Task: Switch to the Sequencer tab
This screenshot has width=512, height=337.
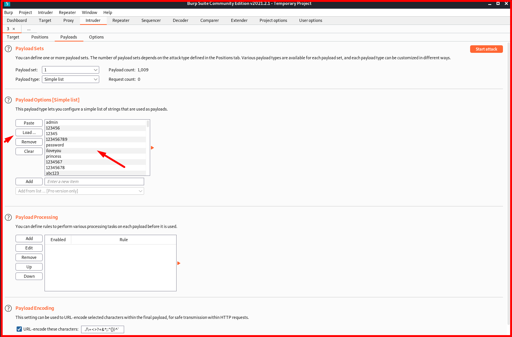Action: [151, 20]
